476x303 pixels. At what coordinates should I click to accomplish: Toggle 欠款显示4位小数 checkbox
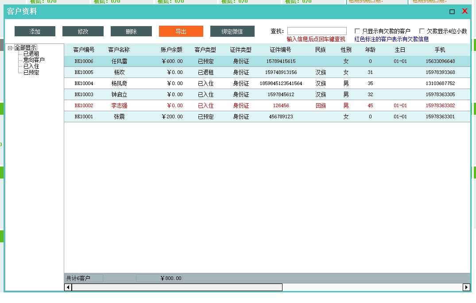422,31
